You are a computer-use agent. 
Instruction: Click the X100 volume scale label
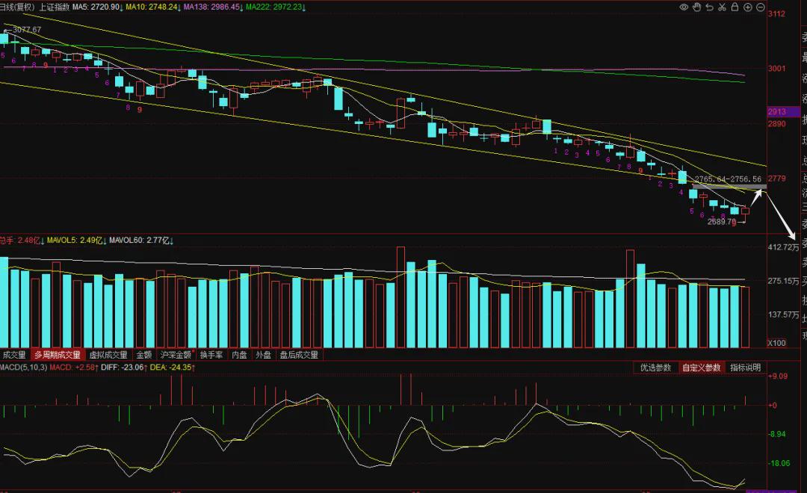tap(776, 344)
